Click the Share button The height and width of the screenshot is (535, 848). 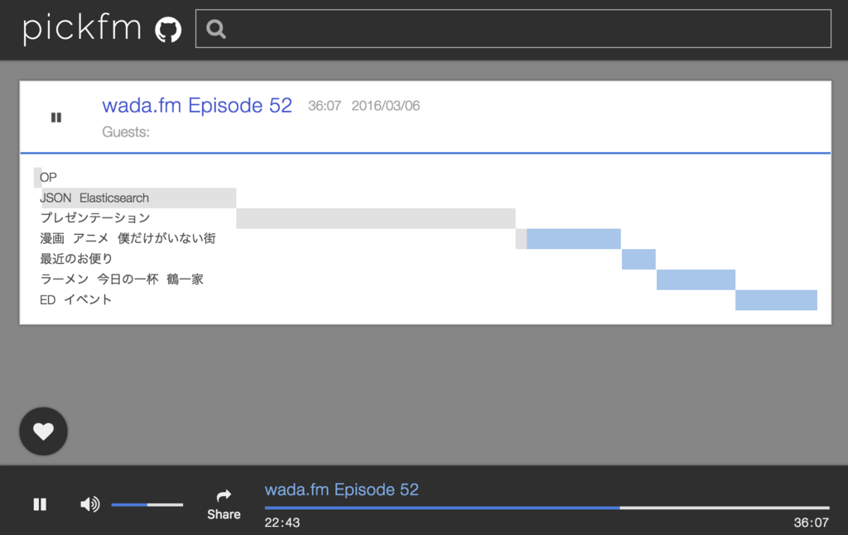click(x=224, y=504)
